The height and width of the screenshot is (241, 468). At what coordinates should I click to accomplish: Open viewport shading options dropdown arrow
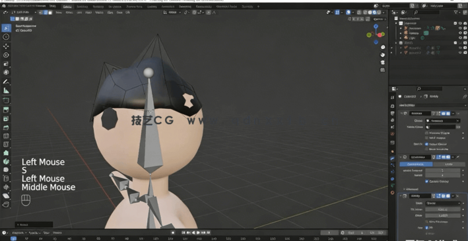pos(384,13)
